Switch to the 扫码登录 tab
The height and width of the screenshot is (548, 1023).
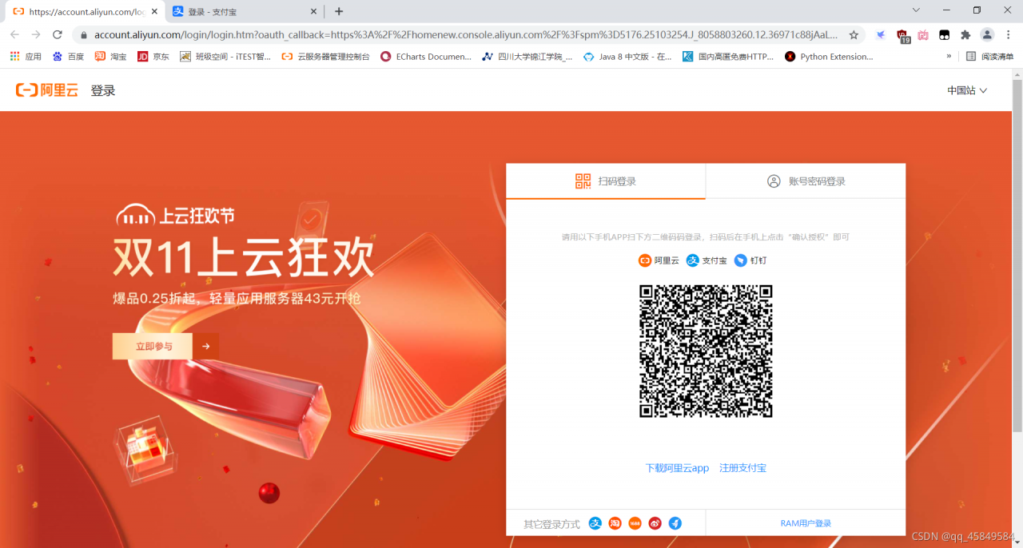[606, 181]
